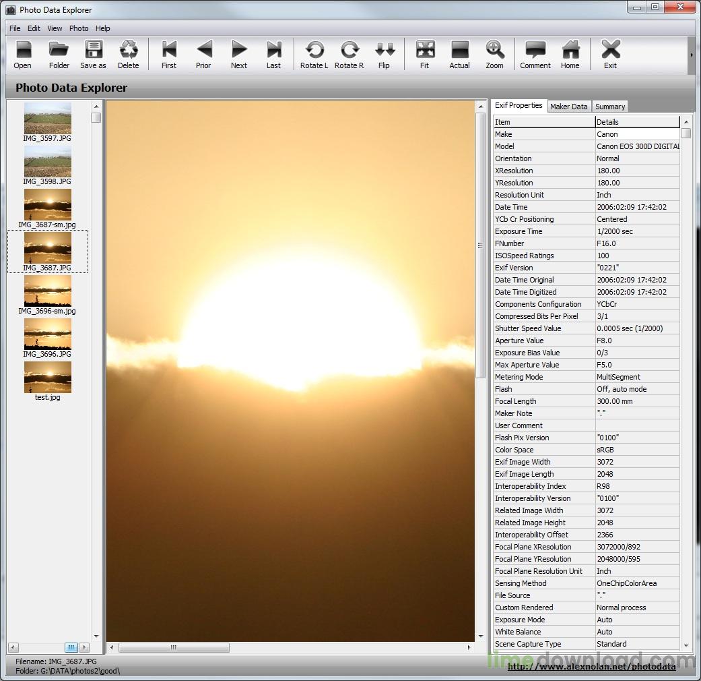
Task: Switch to the Summary tab
Action: click(609, 106)
